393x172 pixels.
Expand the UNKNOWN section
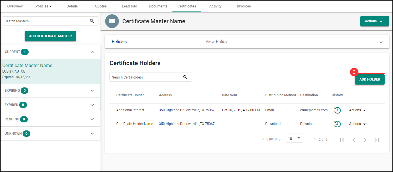(92, 134)
